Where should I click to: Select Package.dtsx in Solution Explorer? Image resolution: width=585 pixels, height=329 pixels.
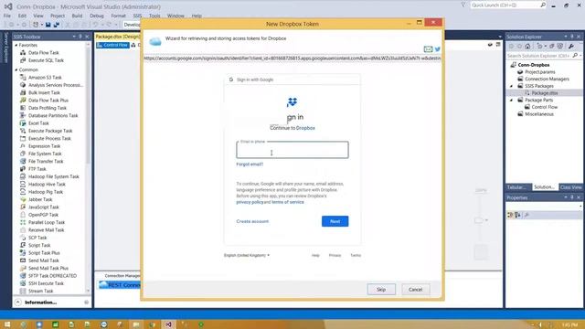coord(545,93)
